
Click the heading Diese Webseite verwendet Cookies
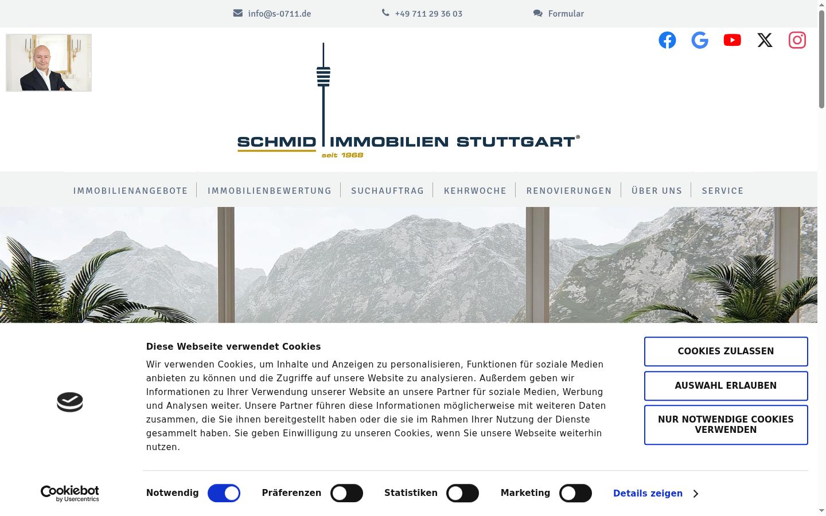[x=233, y=346]
